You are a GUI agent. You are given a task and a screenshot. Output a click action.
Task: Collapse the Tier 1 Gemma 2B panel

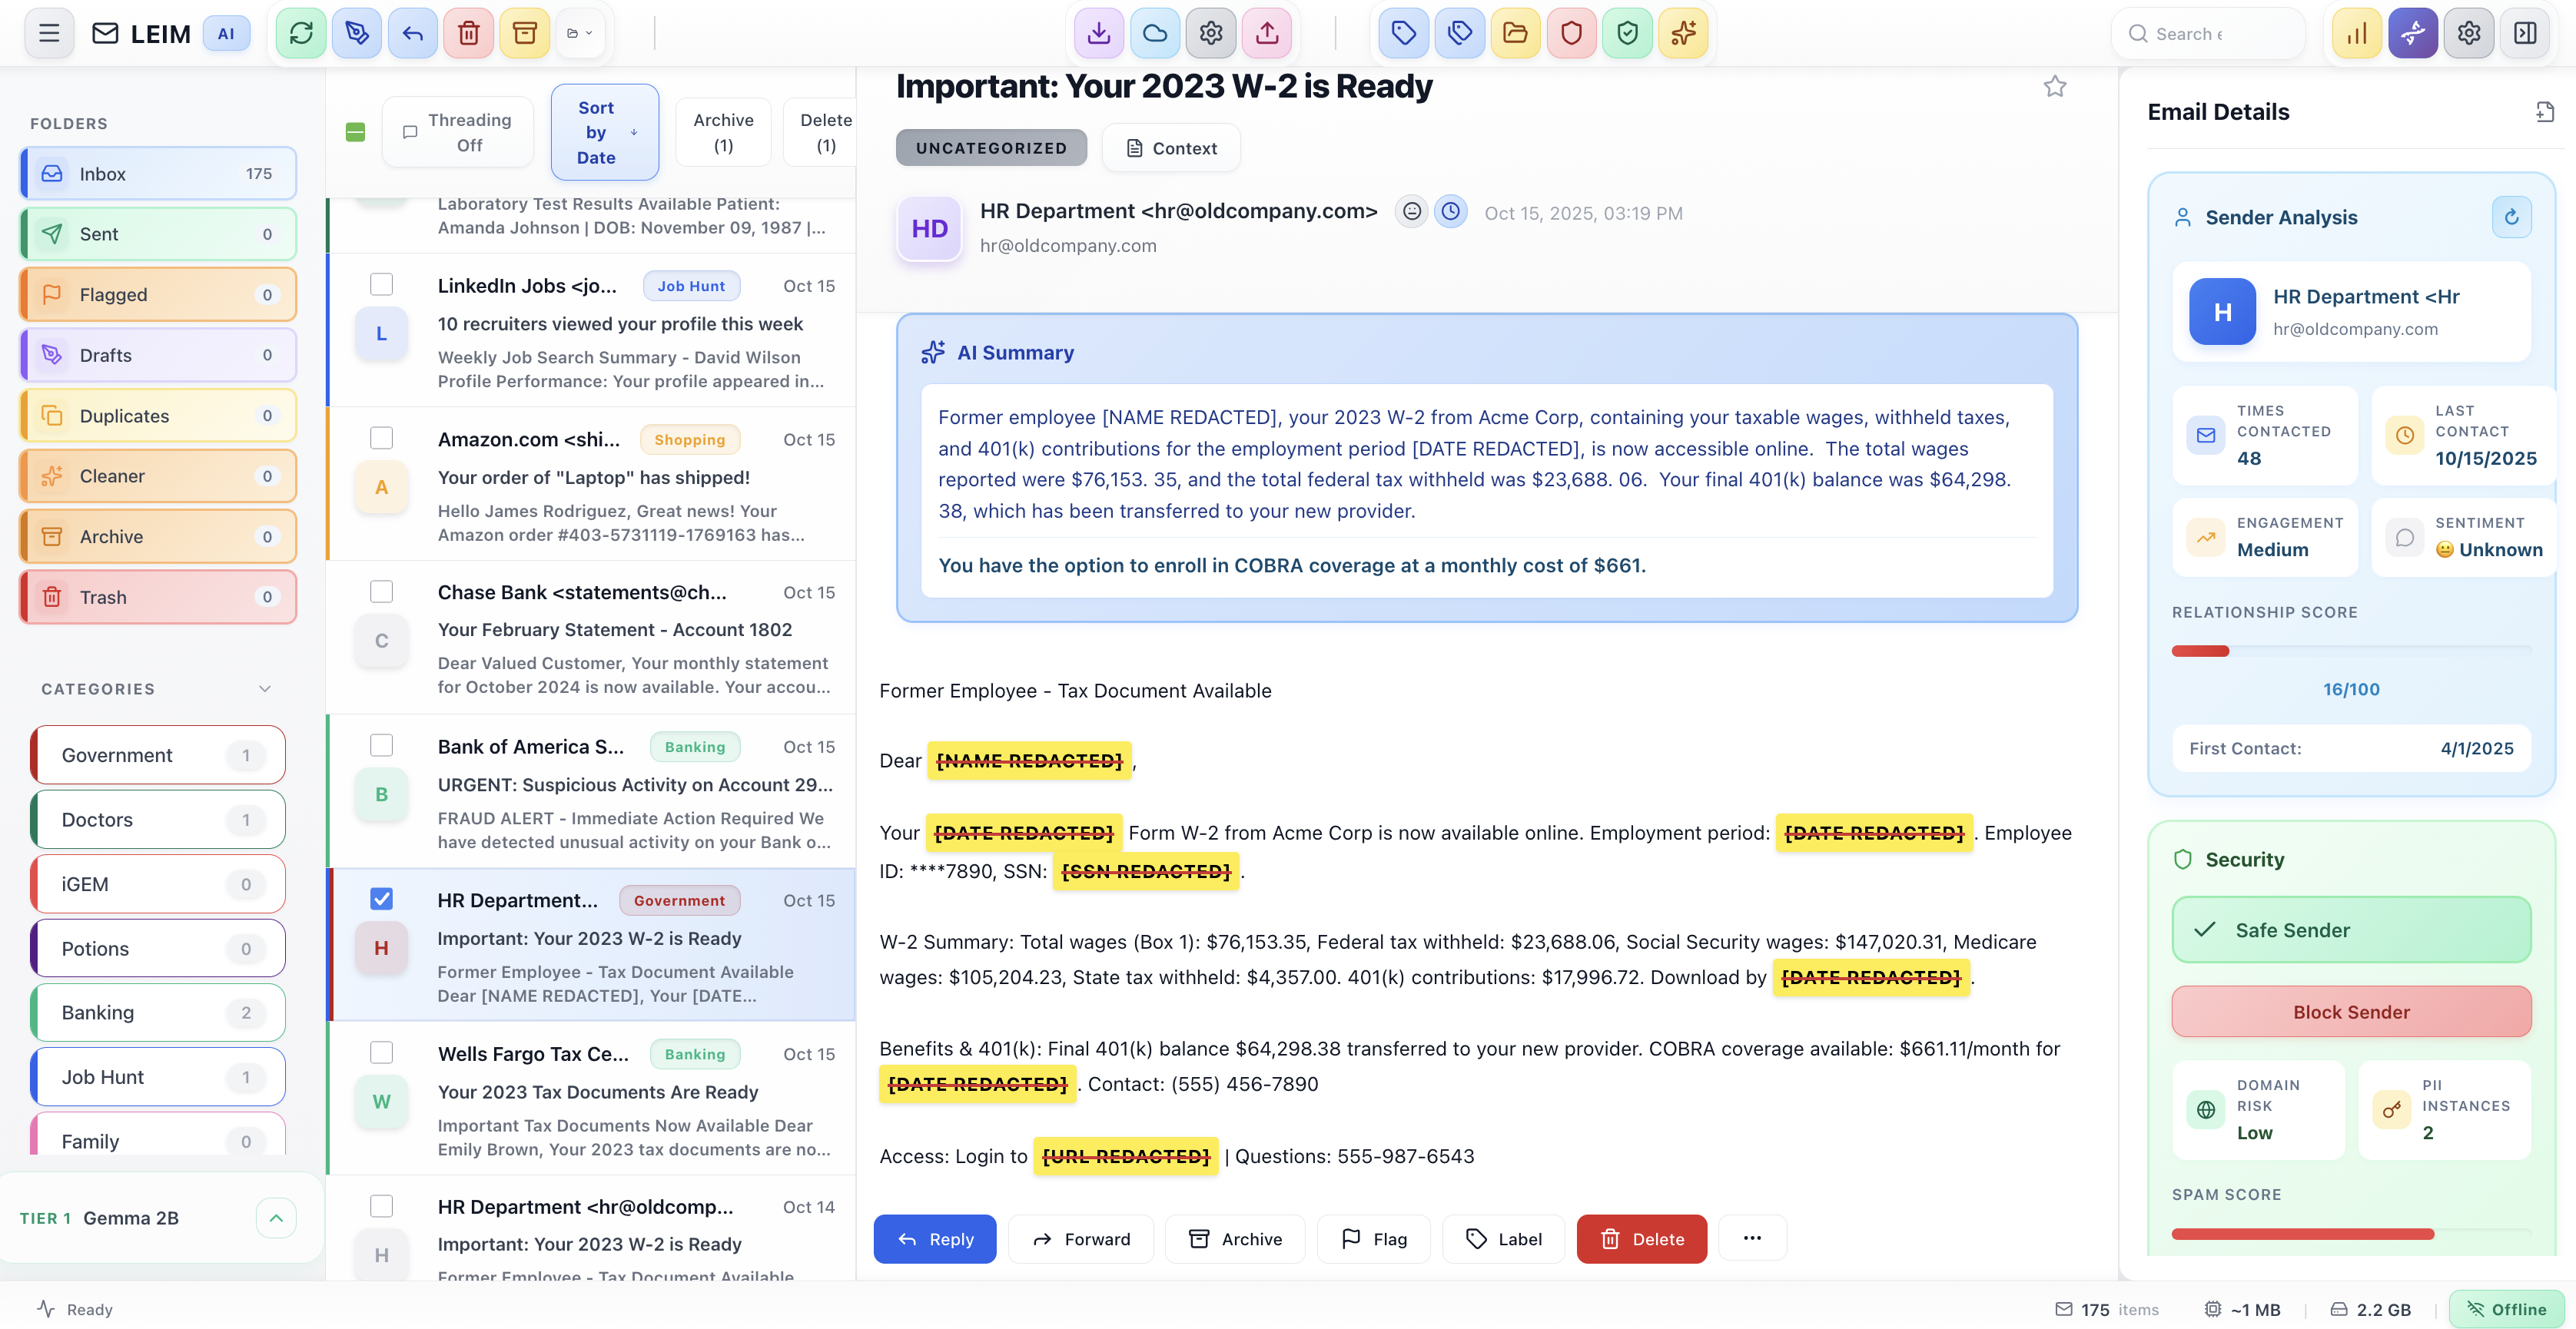pos(276,1218)
